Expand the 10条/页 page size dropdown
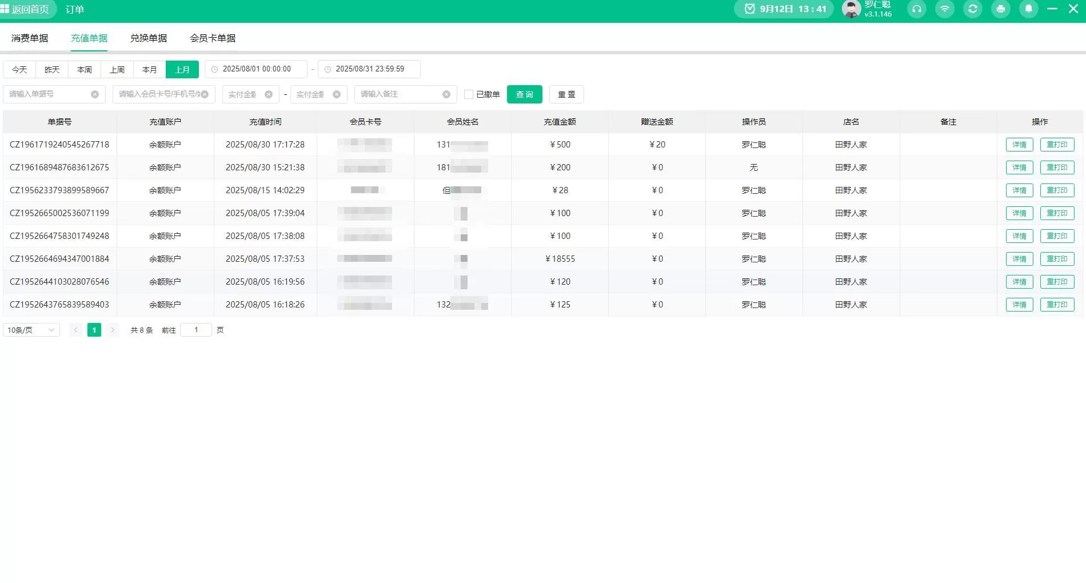This screenshot has height=583, width=1086. pyautogui.click(x=31, y=330)
